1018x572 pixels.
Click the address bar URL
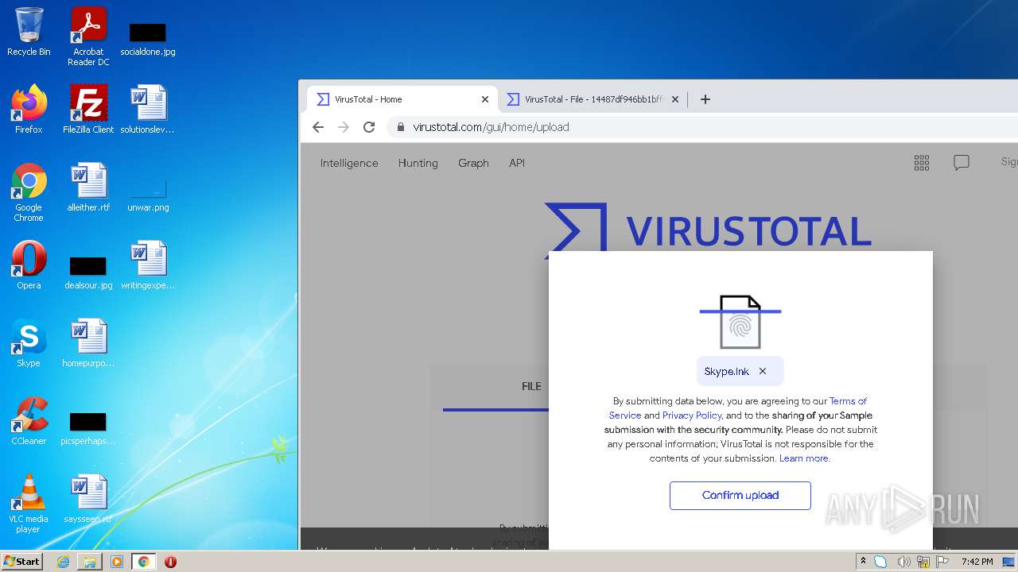491,127
